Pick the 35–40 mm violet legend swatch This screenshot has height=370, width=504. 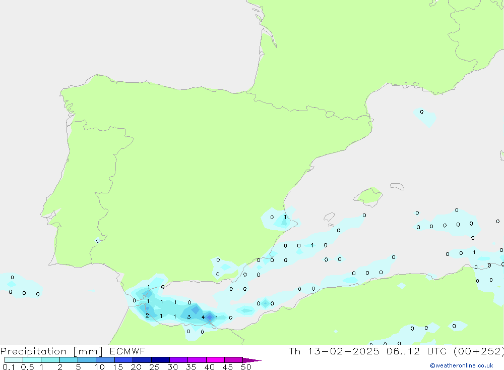click(197, 360)
